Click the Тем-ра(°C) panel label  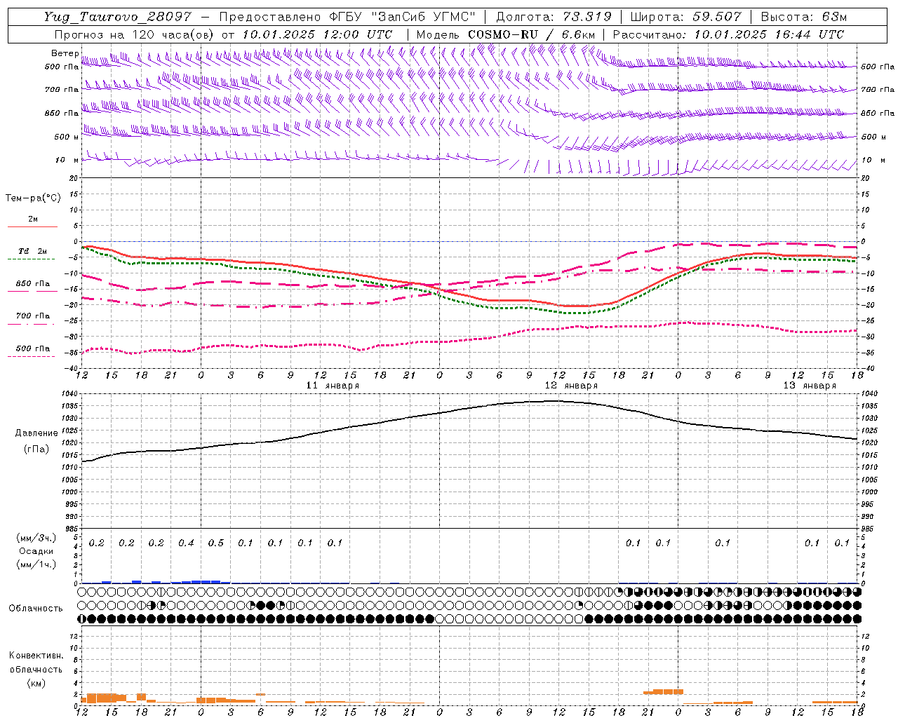[x=33, y=198]
